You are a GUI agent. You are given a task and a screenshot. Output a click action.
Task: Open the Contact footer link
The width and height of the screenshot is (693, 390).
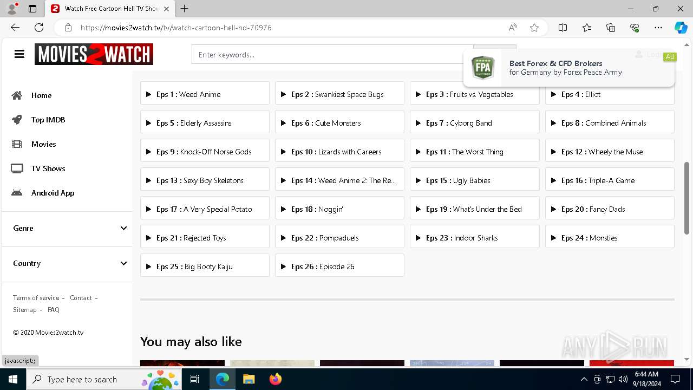(81, 298)
